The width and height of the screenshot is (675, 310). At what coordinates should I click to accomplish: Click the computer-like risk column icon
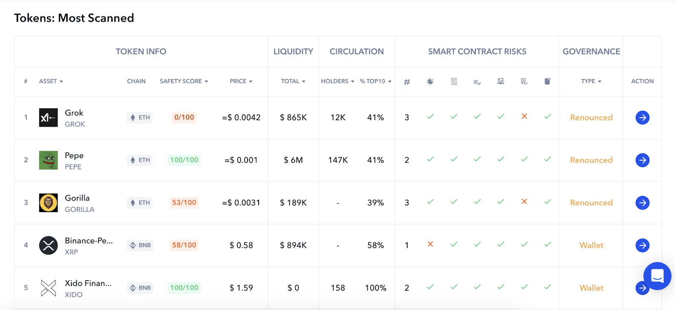point(501,81)
